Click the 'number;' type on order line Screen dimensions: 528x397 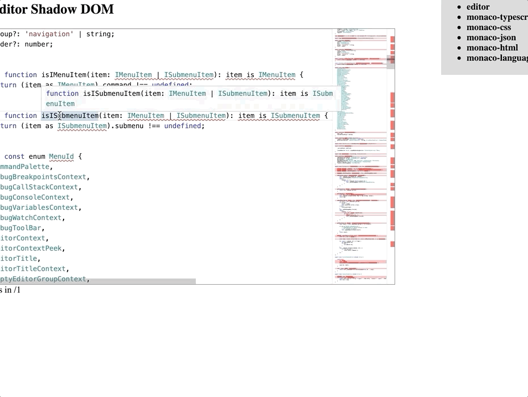pyautogui.click(x=39, y=44)
